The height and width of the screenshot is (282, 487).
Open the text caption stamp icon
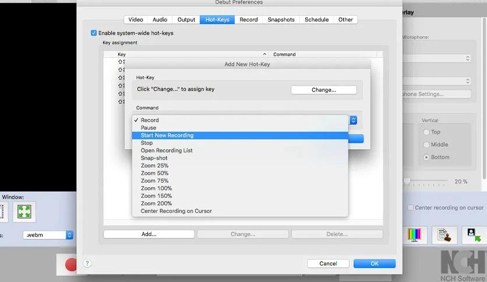click(x=444, y=235)
